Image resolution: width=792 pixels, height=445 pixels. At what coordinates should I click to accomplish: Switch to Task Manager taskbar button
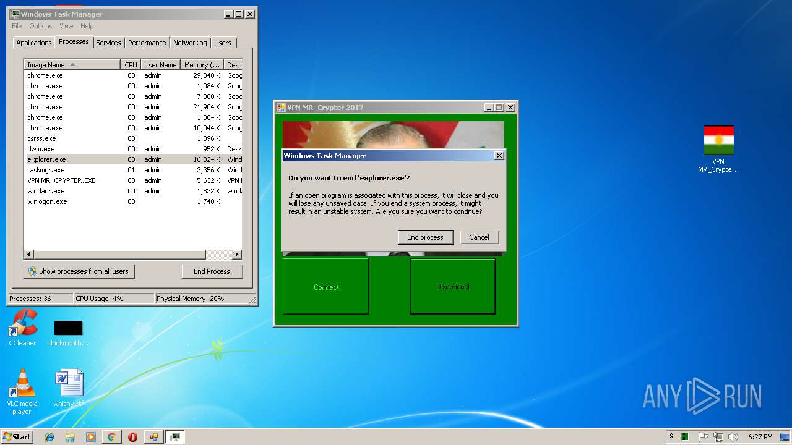point(175,437)
